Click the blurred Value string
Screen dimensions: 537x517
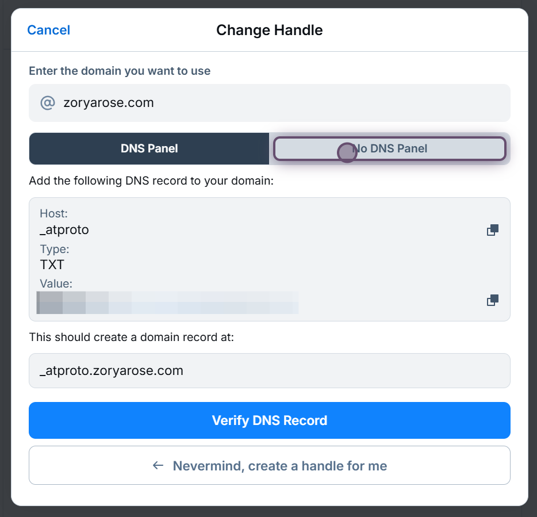pyautogui.click(x=168, y=302)
